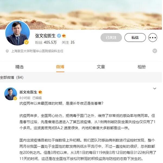Open the post options dropdown arrow

tap(155, 89)
